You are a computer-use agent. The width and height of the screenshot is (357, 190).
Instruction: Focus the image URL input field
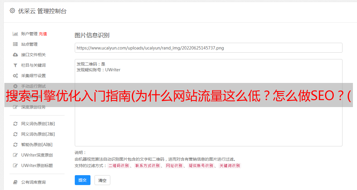(208, 48)
